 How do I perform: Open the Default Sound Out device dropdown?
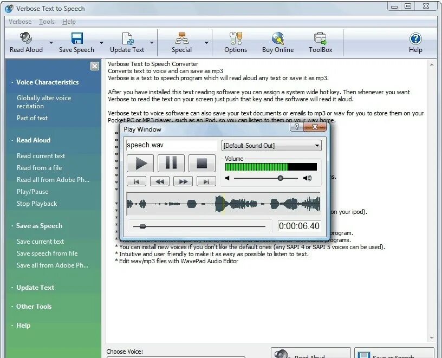(271, 146)
